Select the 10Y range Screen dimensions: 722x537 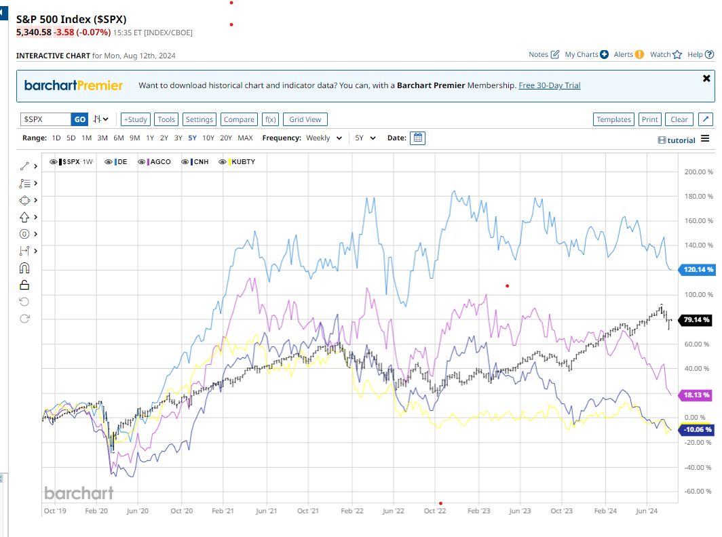pyautogui.click(x=208, y=138)
